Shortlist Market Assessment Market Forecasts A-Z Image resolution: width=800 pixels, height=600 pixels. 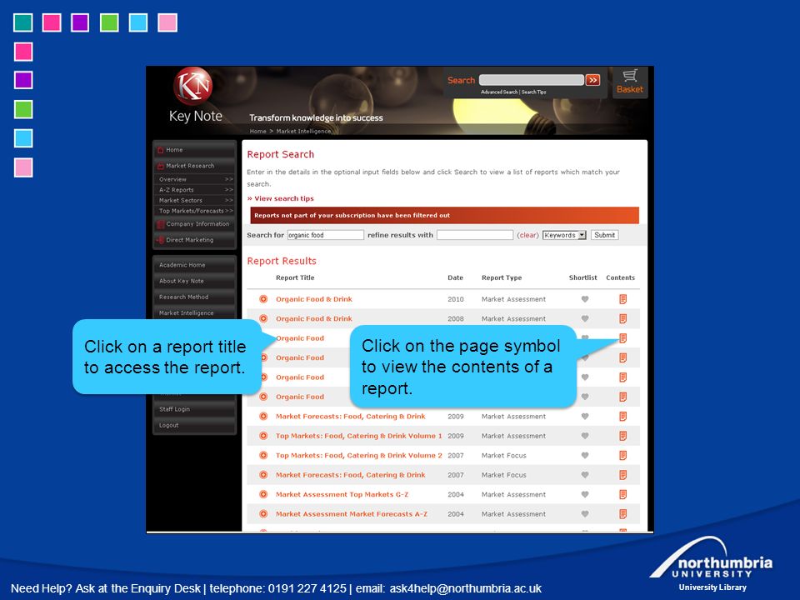pyautogui.click(x=585, y=514)
